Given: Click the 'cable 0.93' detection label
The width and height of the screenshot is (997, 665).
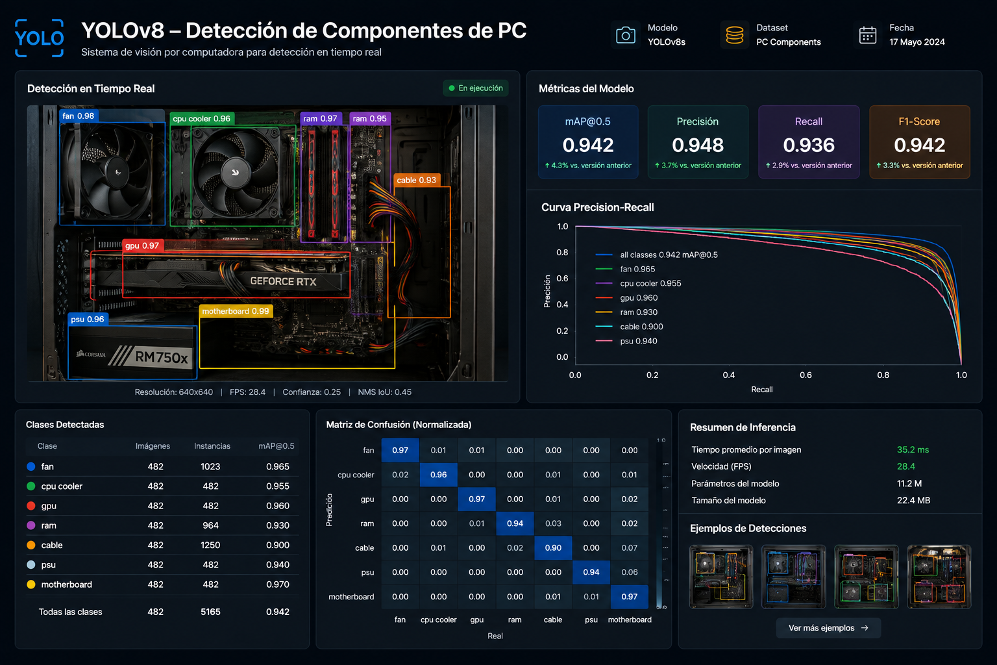Looking at the screenshot, I should [x=417, y=180].
